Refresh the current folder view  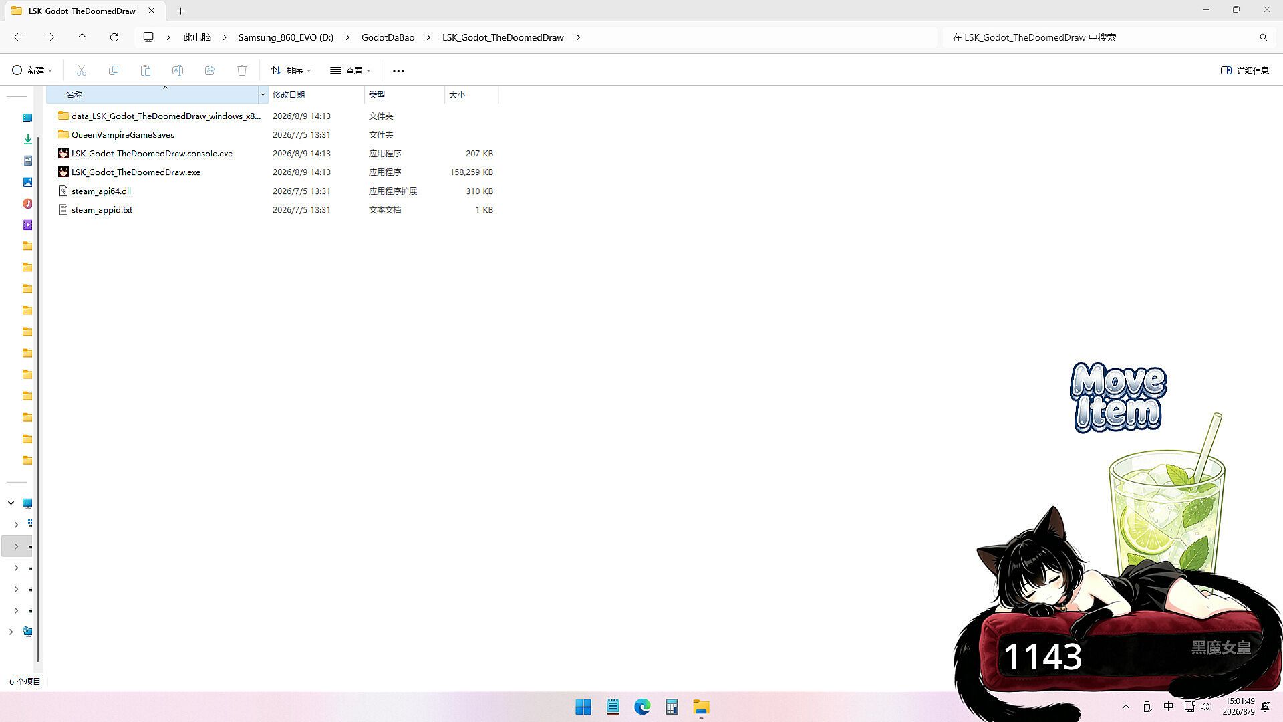[114, 37]
